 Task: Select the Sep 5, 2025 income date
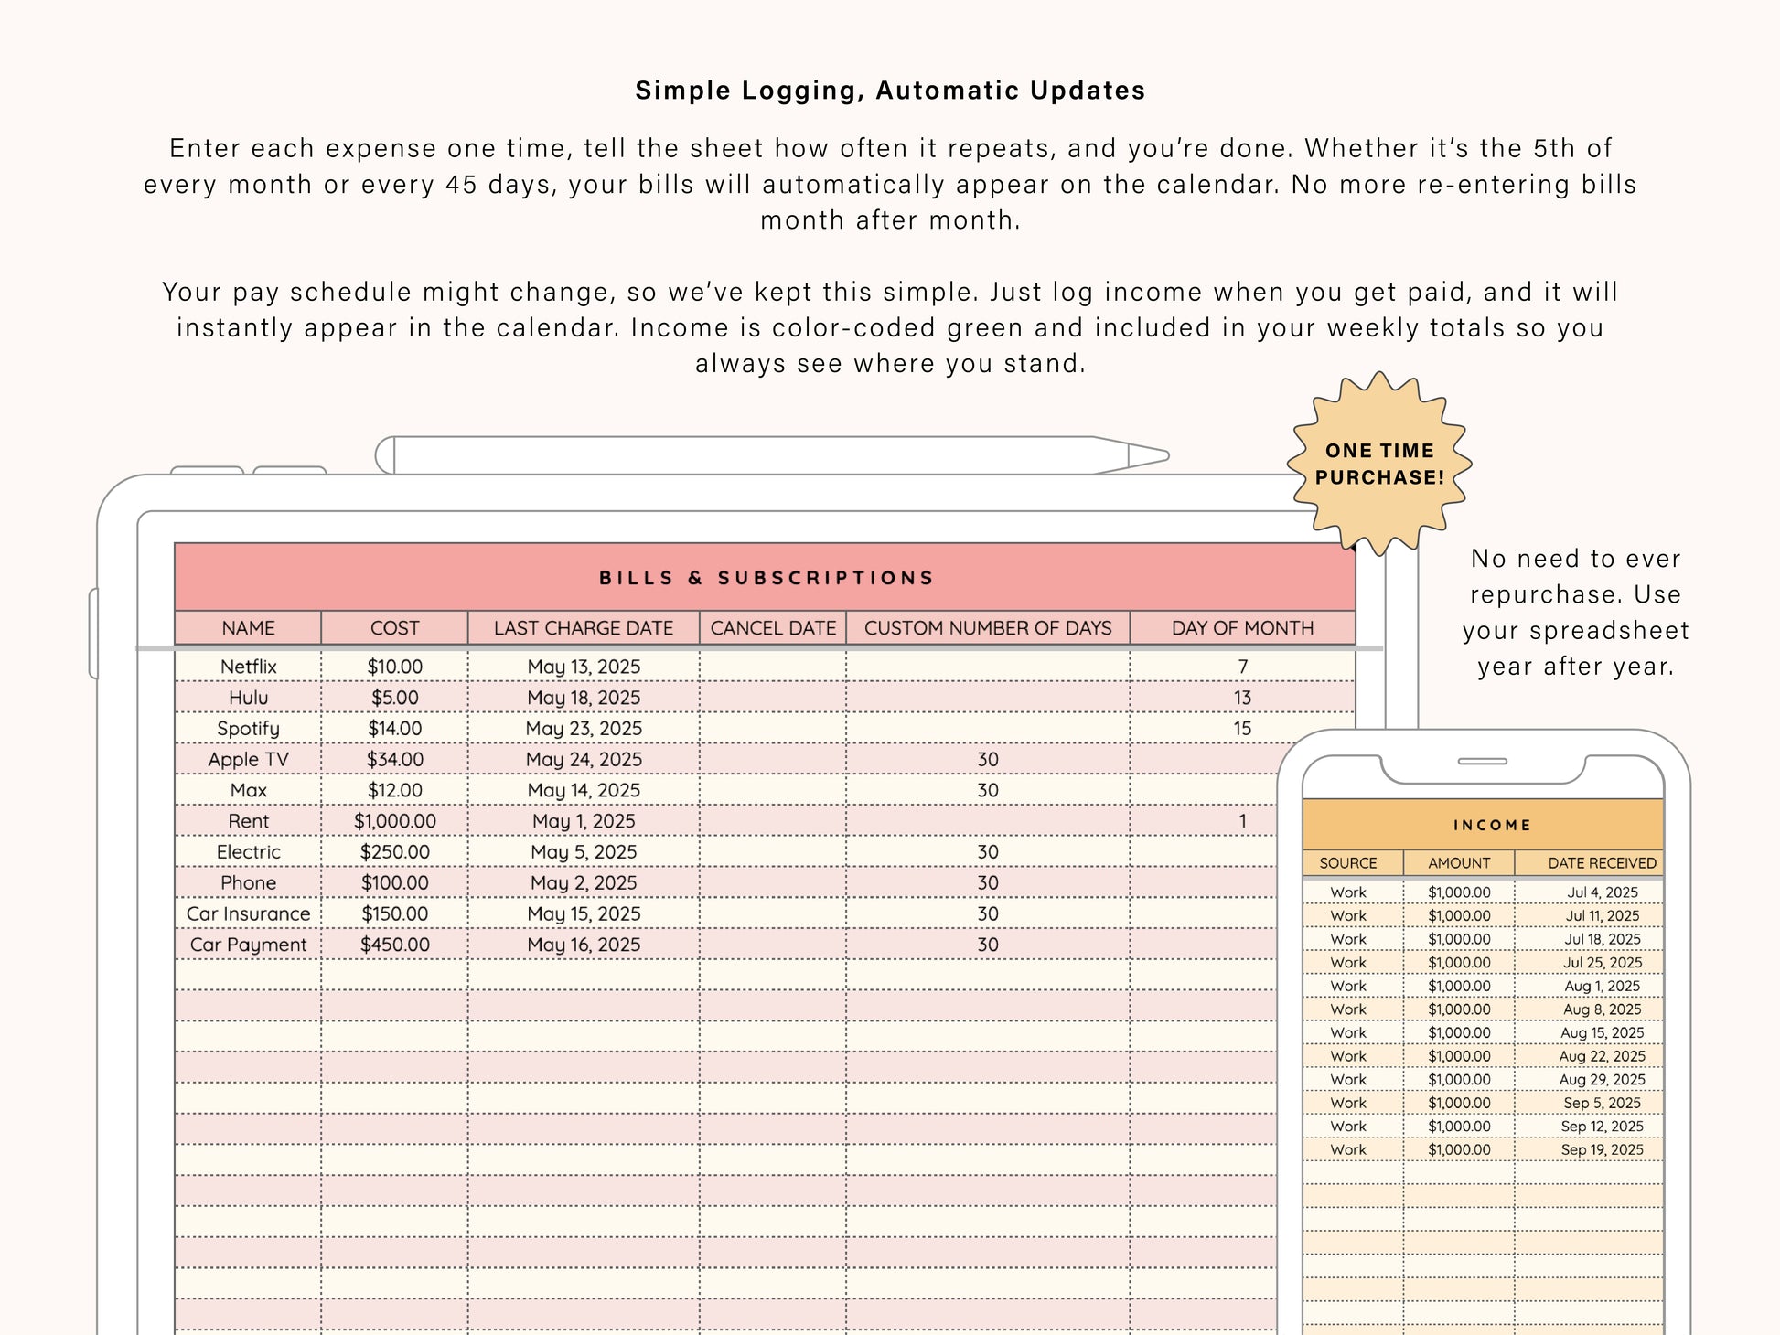coord(1589,1103)
